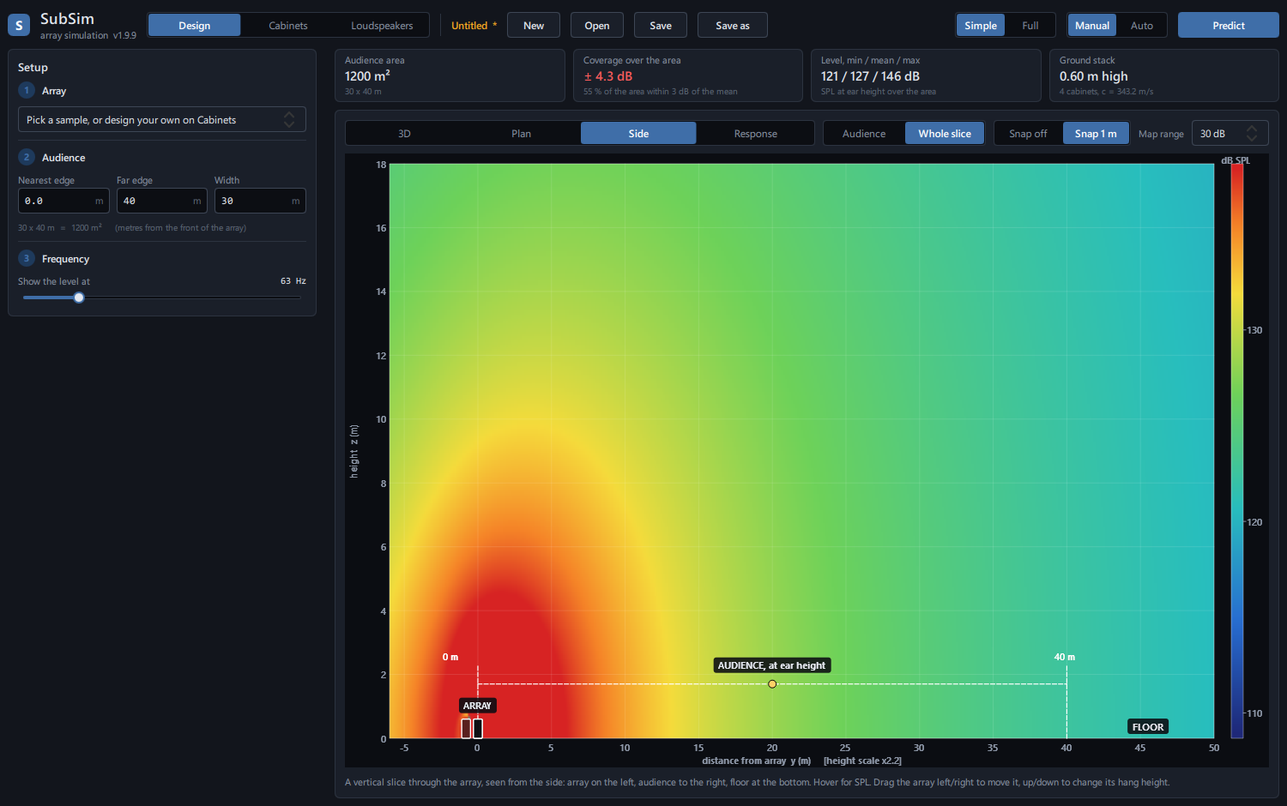Viewport: 1287px width, 806px height.
Task: Open the Design tab
Action: (195, 26)
